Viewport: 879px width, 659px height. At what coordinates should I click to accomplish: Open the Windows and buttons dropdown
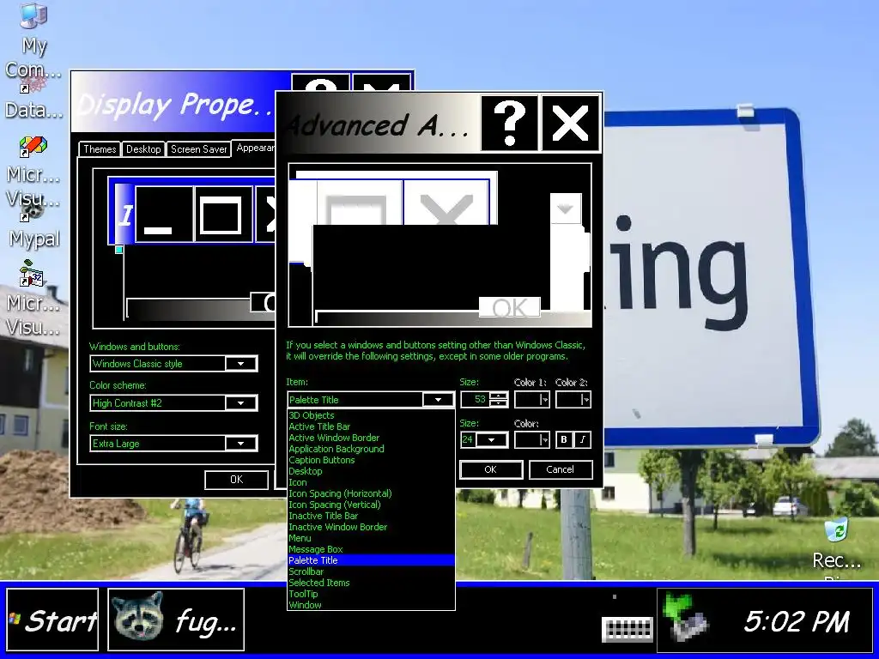pos(240,364)
